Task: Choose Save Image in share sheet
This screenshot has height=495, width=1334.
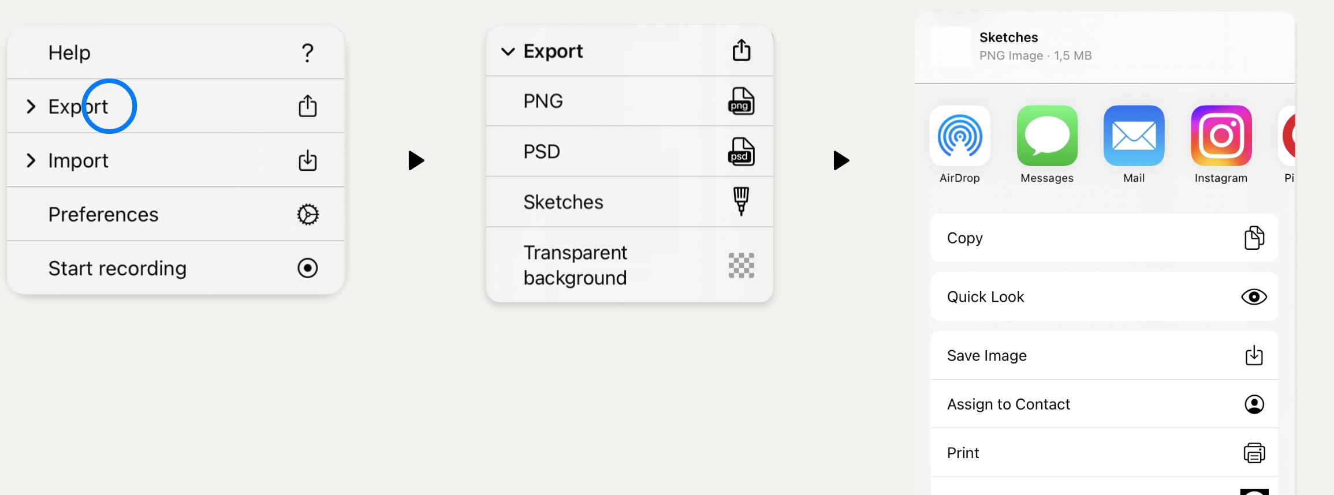Action: click(1104, 355)
